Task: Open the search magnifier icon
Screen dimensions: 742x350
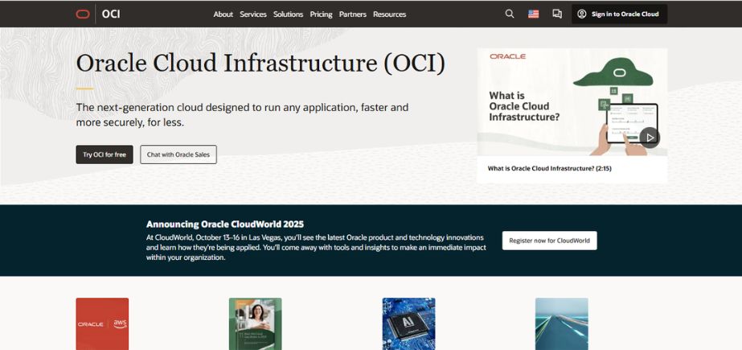Action: [510, 14]
